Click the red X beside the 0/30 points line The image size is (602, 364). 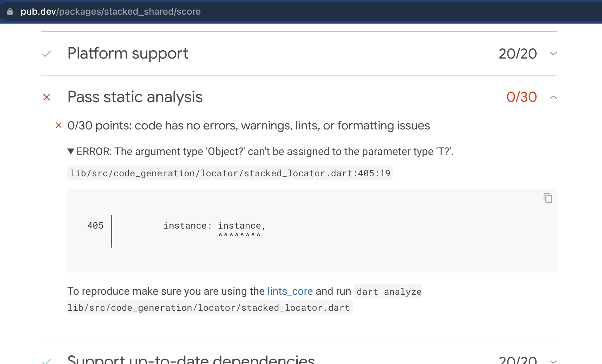pos(58,125)
